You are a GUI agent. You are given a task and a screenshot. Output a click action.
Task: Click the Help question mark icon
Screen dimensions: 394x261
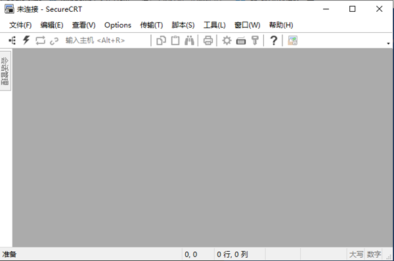coord(274,41)
